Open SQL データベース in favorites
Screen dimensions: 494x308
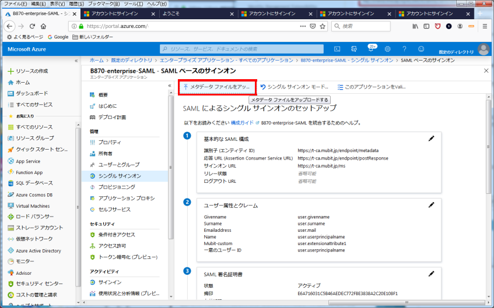pos(30,183)
